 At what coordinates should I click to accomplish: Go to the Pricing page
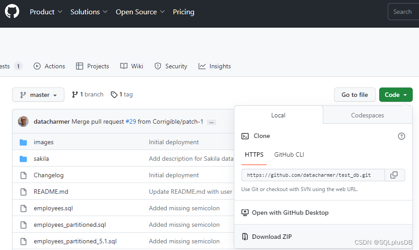click(184, 12)
